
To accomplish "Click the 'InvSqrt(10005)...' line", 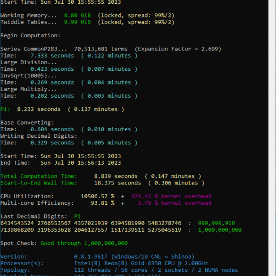I will click(29, 75).
